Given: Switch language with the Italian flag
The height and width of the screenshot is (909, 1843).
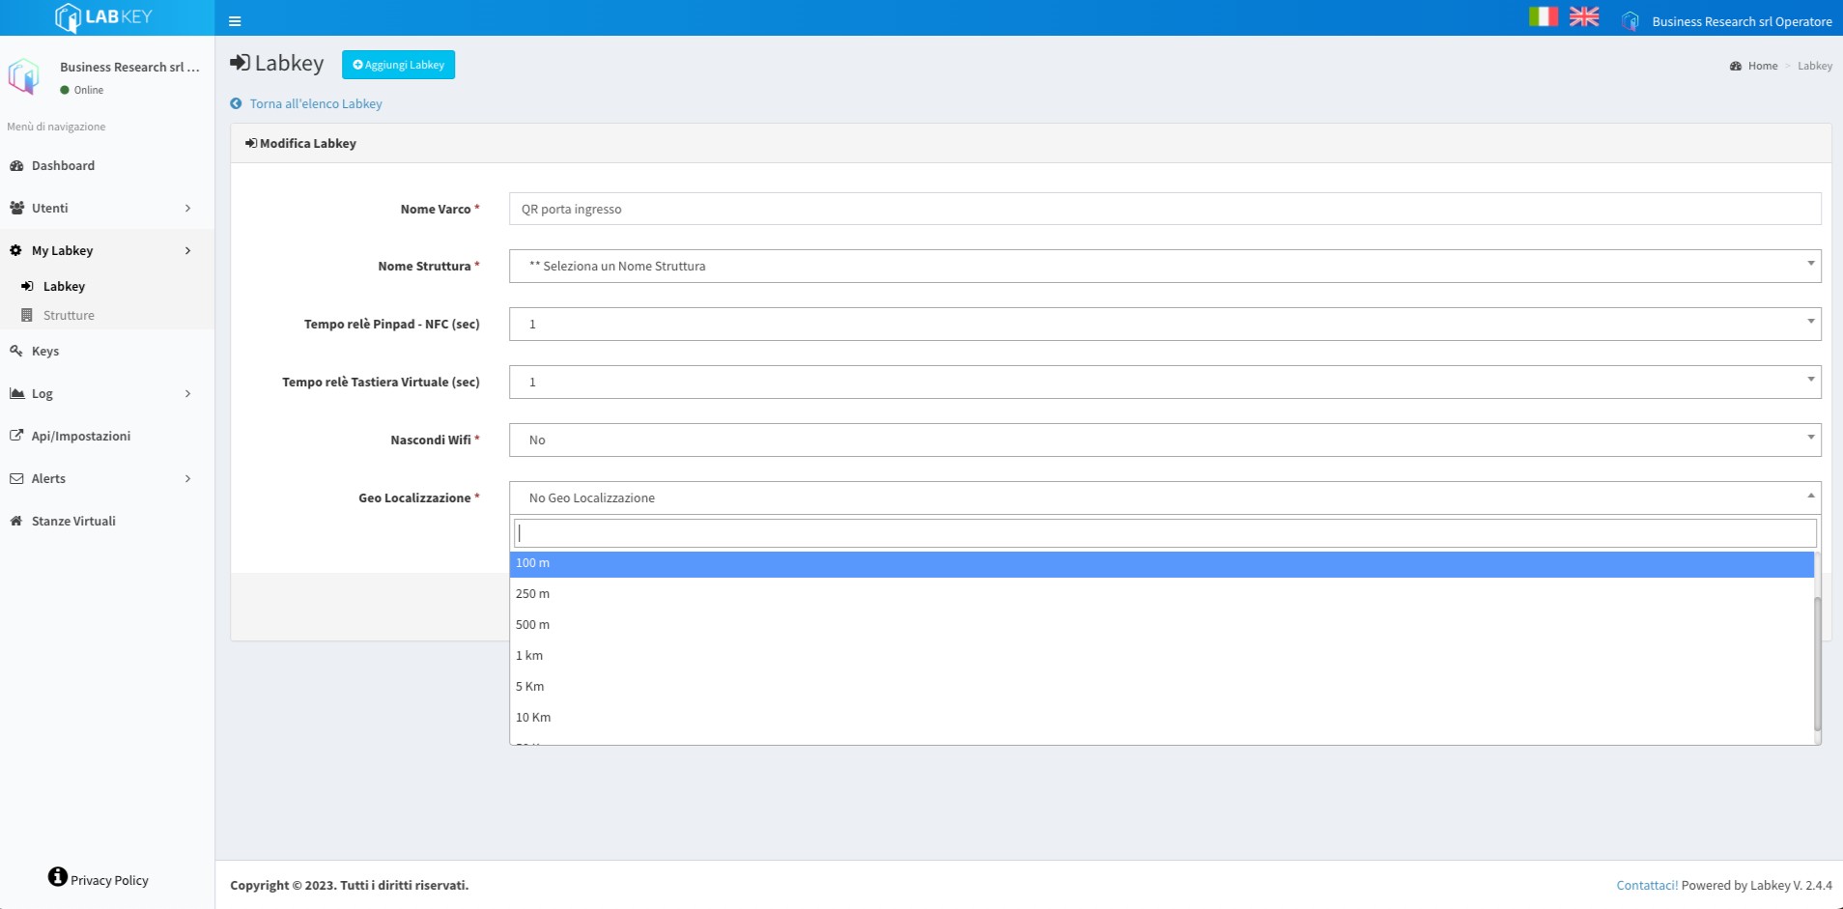Looking at the screenshot, I should (1543, 16).
